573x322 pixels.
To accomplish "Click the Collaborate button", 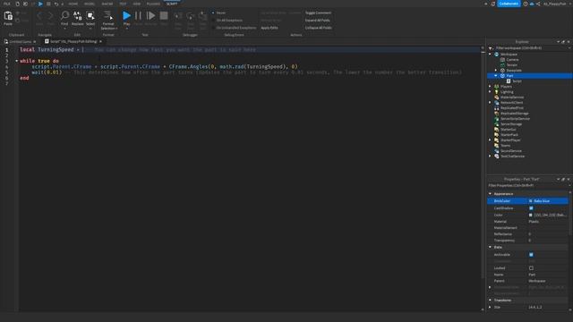I will 509,4.
